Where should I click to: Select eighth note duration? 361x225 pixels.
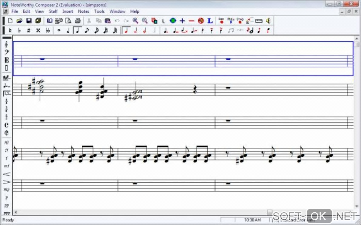(x=87, y=30)
